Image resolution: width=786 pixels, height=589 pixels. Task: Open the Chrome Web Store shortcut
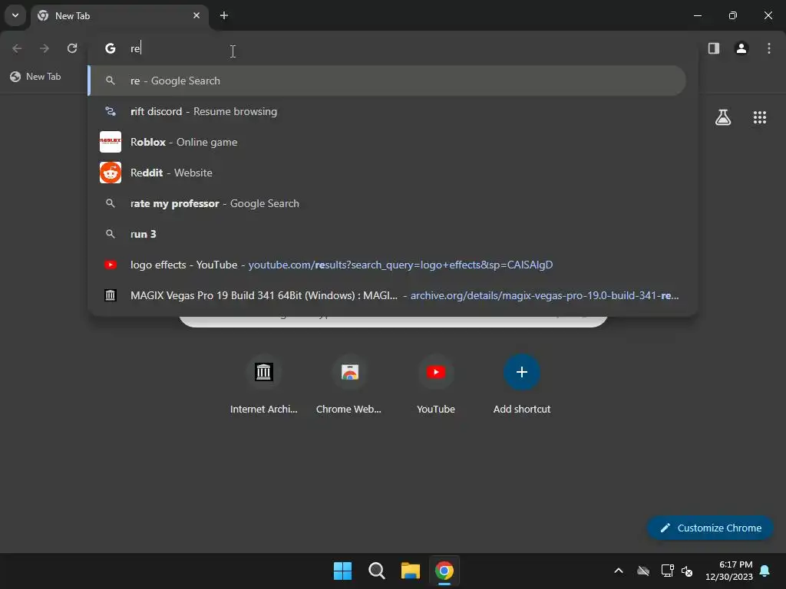349,384
